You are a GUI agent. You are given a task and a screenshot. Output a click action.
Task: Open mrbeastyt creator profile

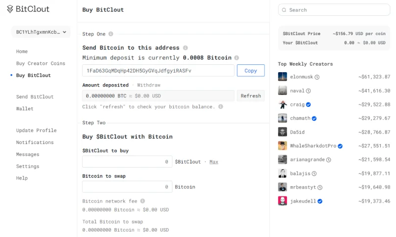(303, 187)
